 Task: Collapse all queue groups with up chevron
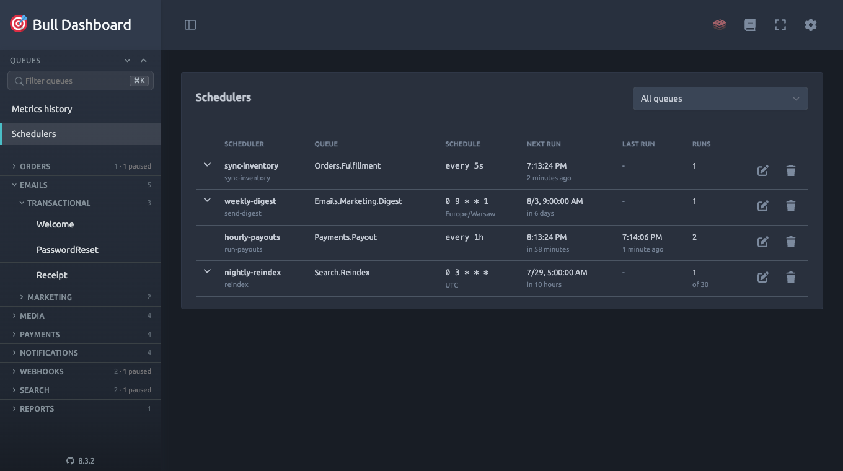pos(143,60)
